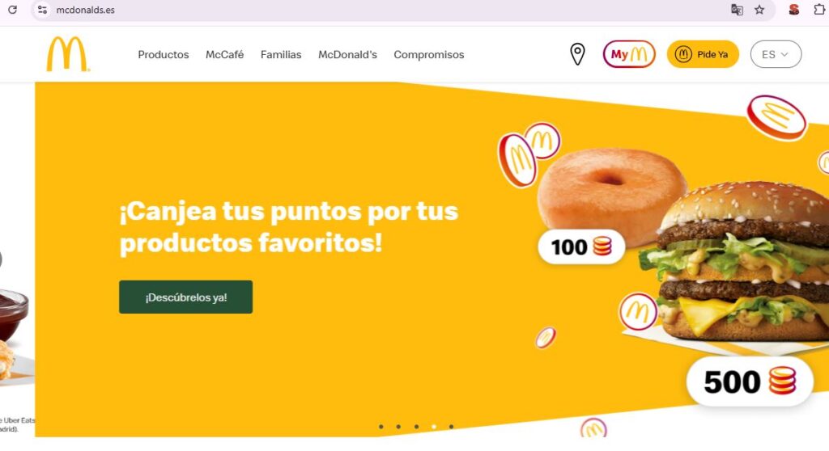Click the mcdonalds.es address bar

[370, 10]
